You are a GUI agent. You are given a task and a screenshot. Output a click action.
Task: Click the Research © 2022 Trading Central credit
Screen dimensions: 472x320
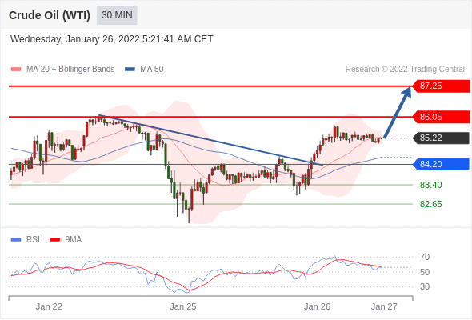(x=405, y=70)
